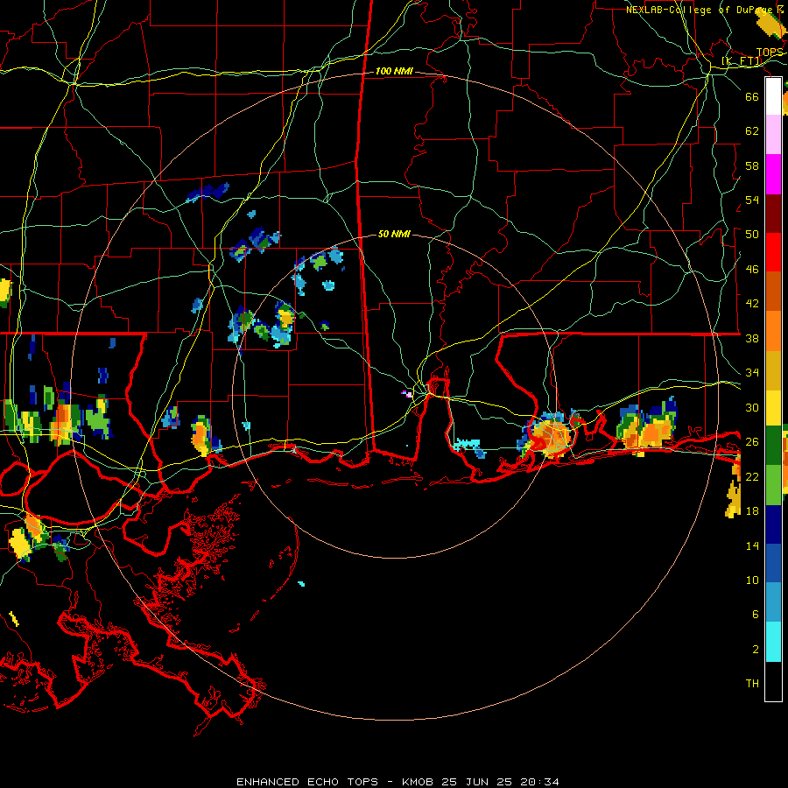Click legend value '10'
Image resolution: width=788 pixels, height=788 pixels.
[x=752, y=580]
